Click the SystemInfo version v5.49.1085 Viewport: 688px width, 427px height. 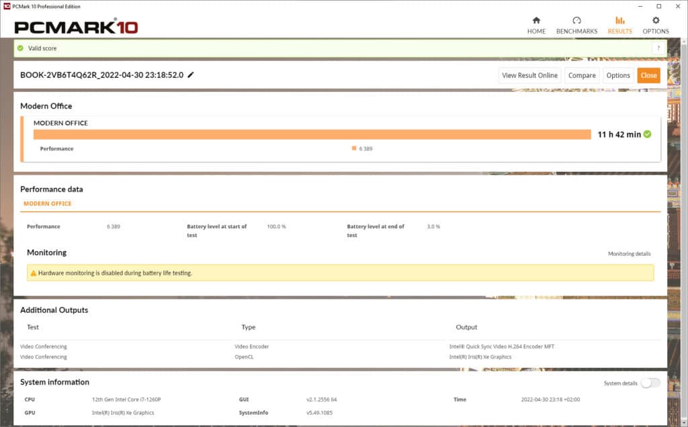[319, 412]
